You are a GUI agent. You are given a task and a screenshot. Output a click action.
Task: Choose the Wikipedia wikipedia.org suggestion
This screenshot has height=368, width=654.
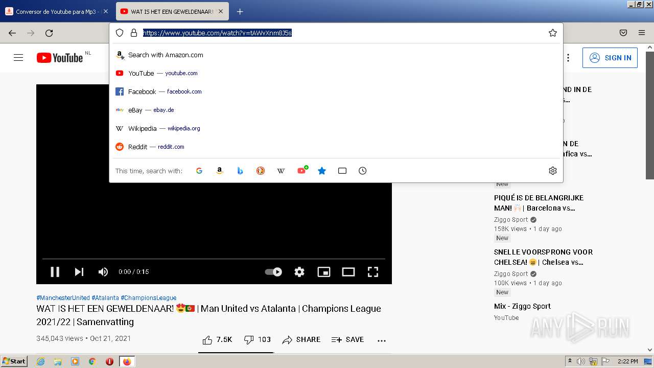[336, 128]
